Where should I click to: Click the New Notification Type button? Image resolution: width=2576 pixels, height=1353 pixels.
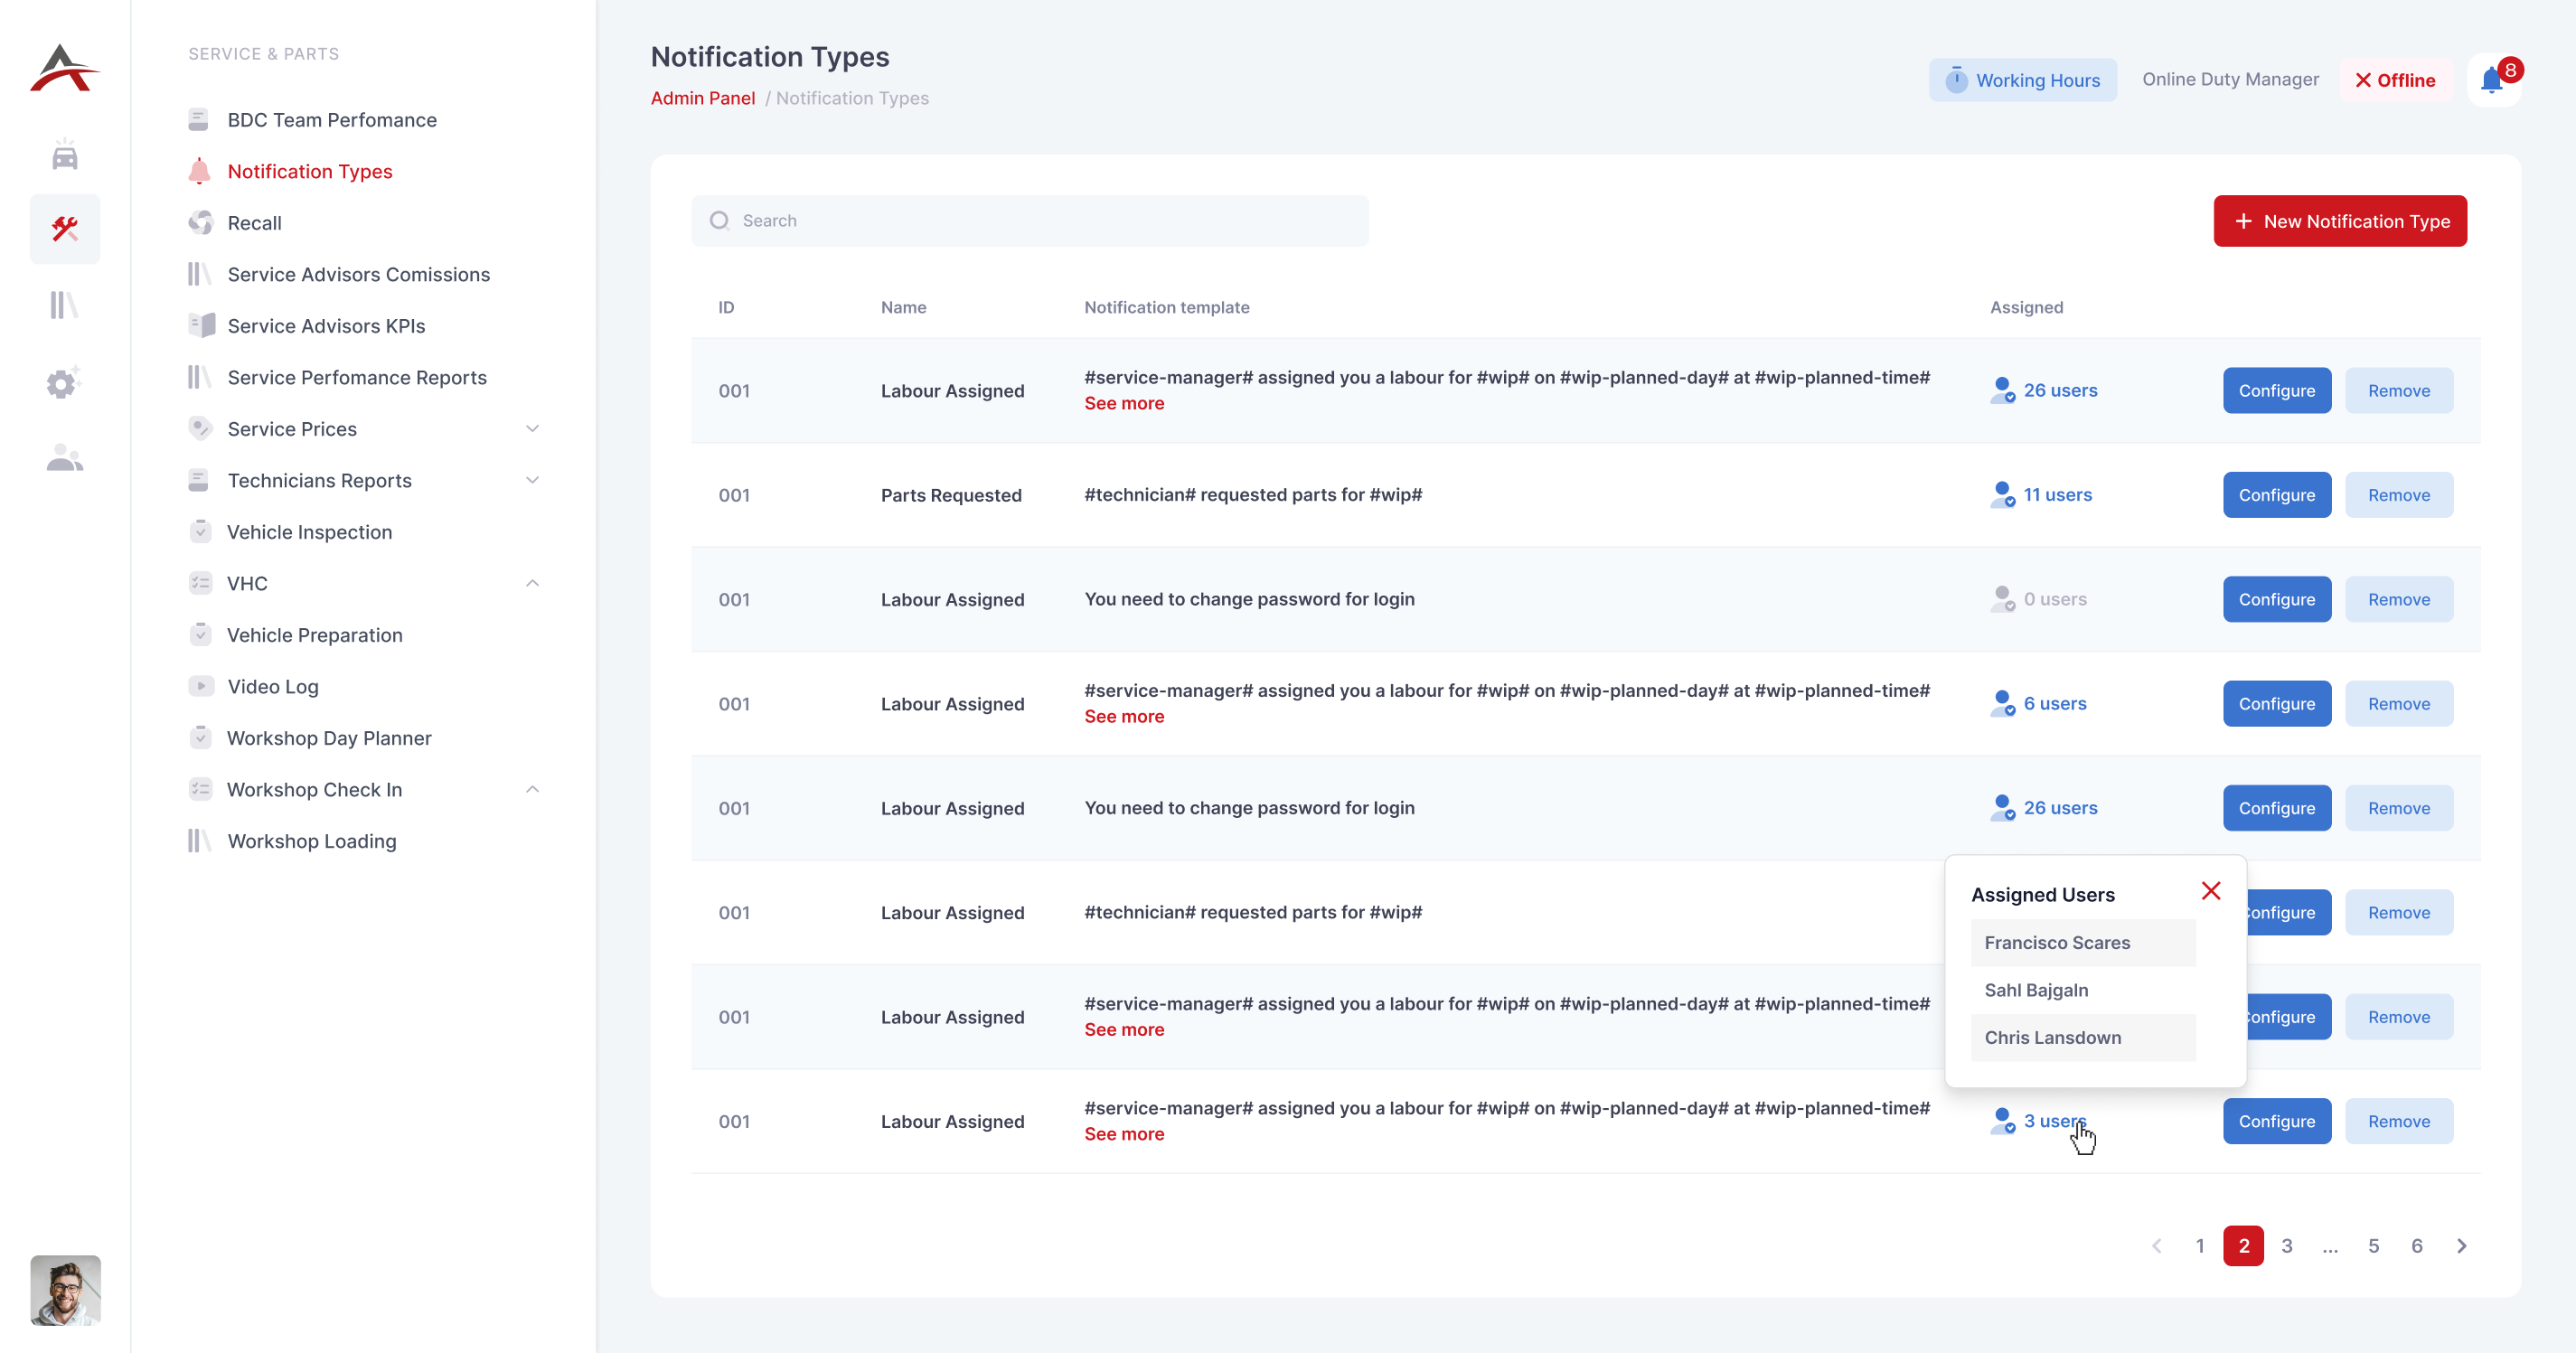click(x=2339, y=221)
